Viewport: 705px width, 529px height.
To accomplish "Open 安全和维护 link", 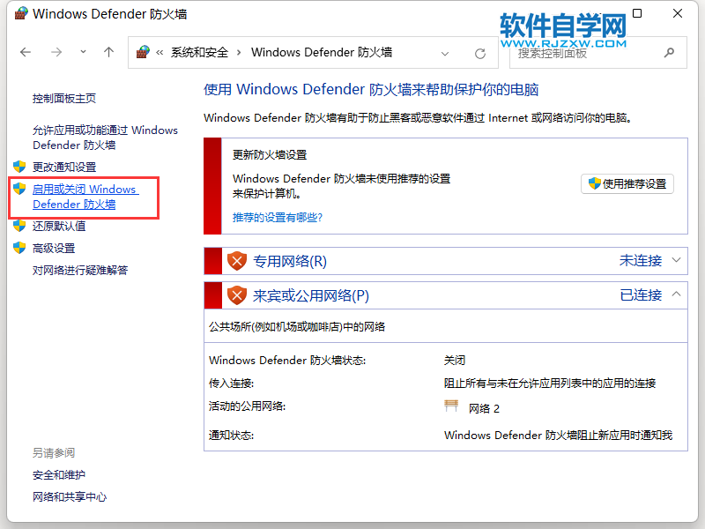I will tap(59, 474).
